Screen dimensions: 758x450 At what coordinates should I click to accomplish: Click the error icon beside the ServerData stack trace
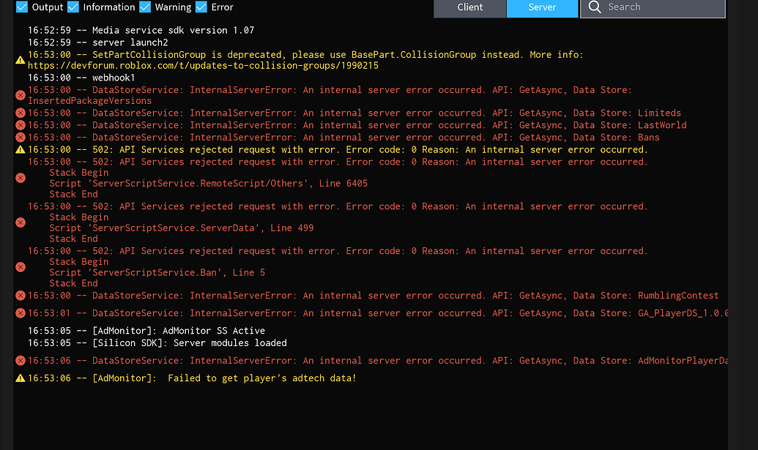click(x=21, y=222)
